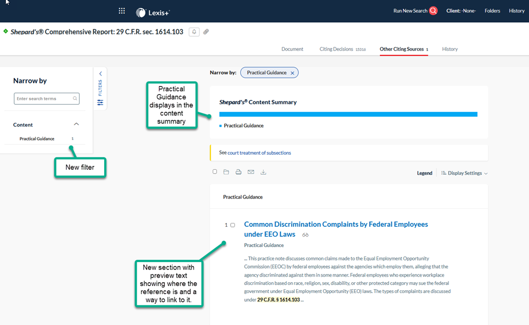Open Folders from the top bar
Screen dimensions: 529x325
pos(492,11)
